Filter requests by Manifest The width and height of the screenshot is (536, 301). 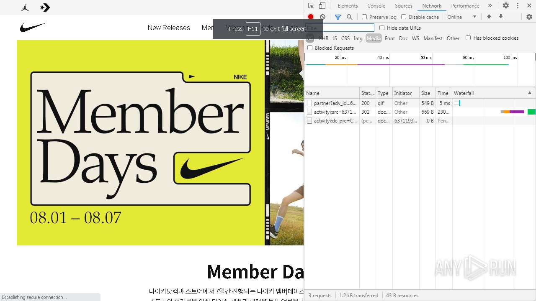(x=433, y=38)
